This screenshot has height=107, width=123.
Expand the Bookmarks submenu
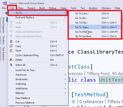[x=38, y=79]
